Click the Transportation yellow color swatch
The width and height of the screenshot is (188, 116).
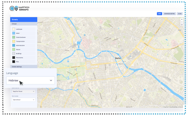[14, 41]
